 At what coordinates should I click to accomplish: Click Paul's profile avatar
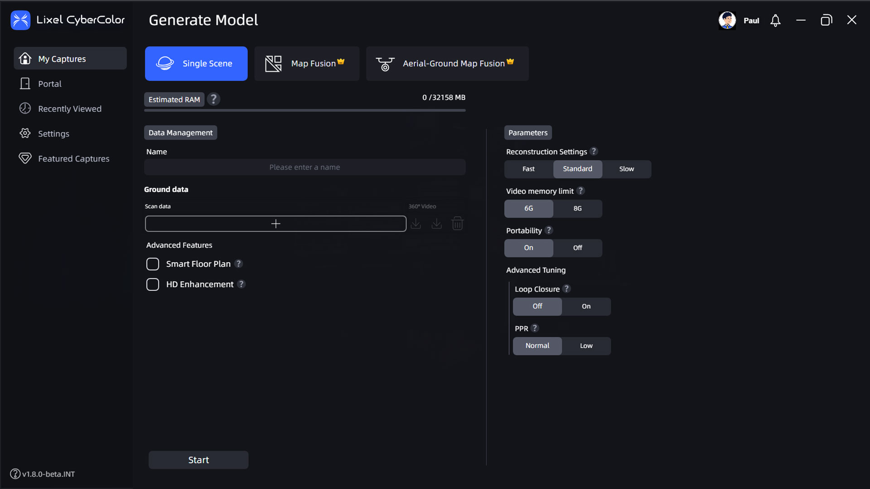[x=727, y=20]
